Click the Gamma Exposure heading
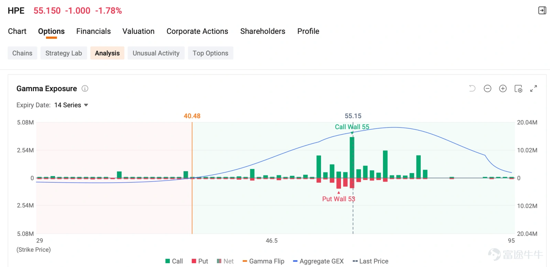This screenshot has width=550, height=267. (x=47, y=88)
